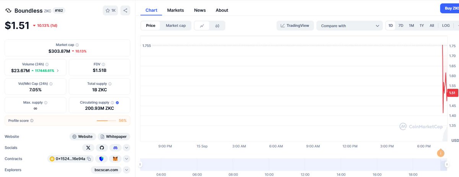Click the $303.87M market cap value
Image resolution: width=459 pixels, height=177 pixels.
point(59,51)
